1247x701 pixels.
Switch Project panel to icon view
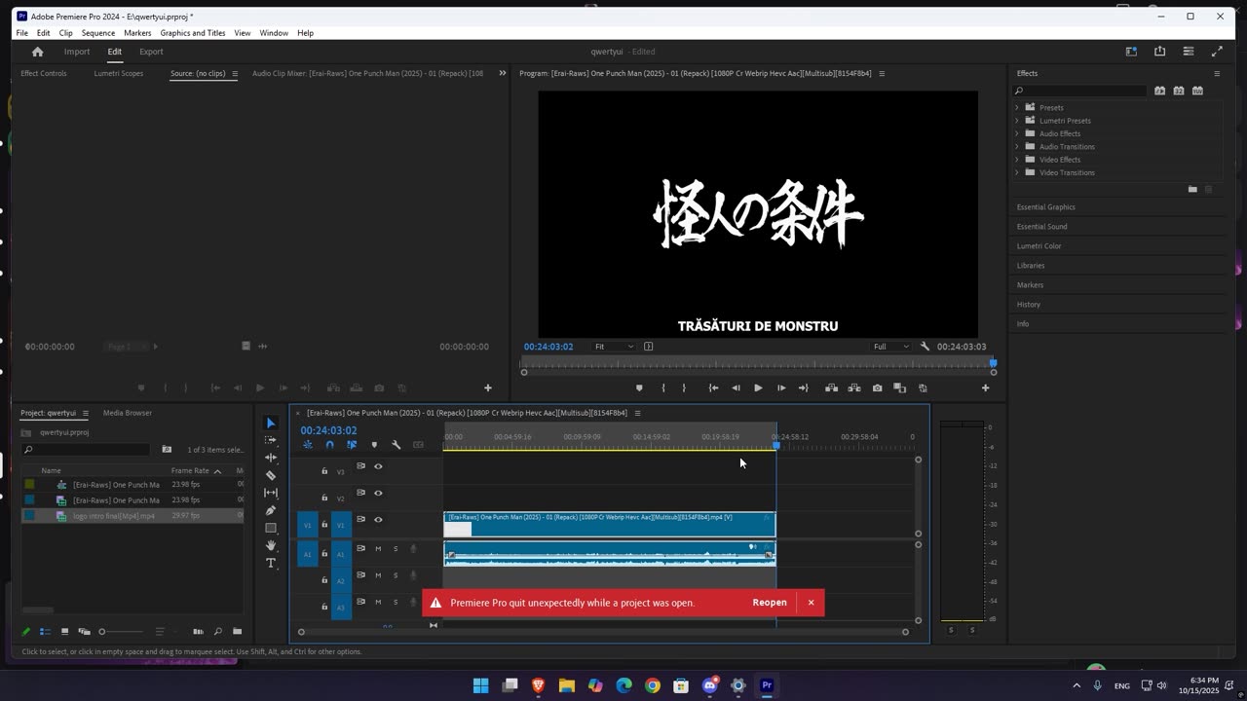(x=64, y=632)
